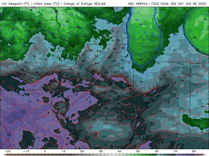Click the magenta right arrow end of color scale
This screenshot has width=209, height=156.
coord(204,154)
